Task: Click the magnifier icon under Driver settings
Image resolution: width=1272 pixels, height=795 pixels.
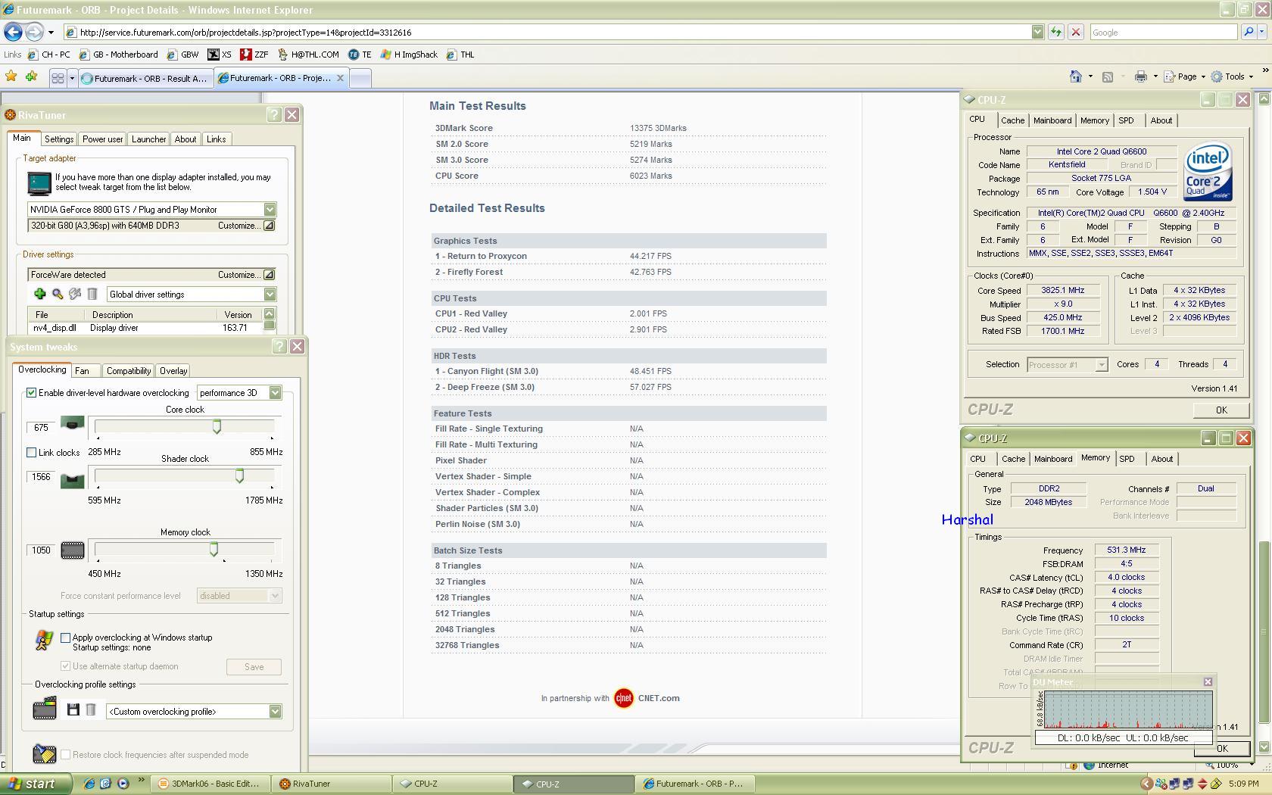Action: (57, 294)
